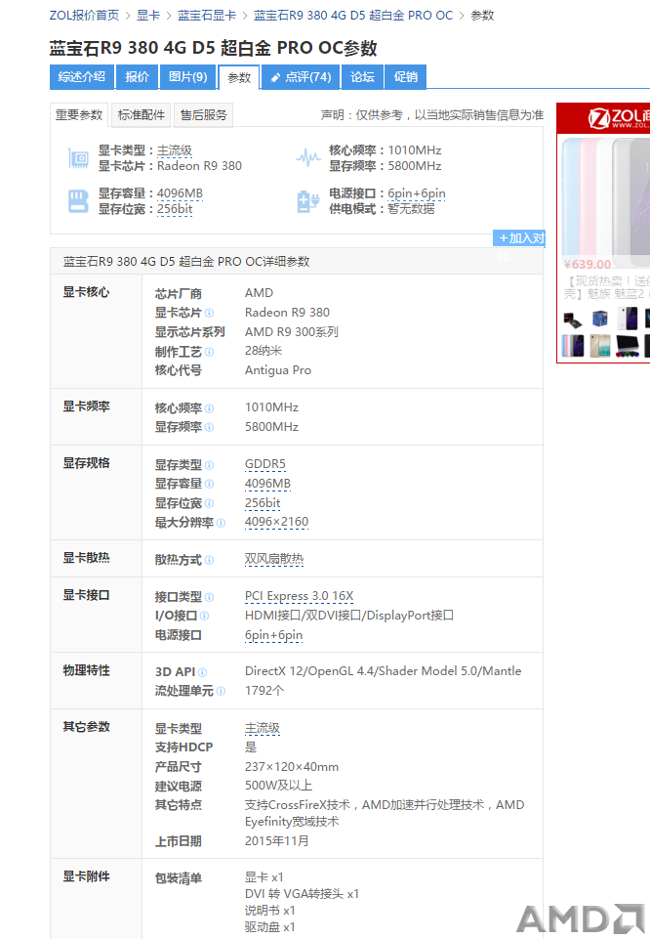Click the +加入对比 button
This screenshot has height=939, width=650.
[x=519, y=238]
